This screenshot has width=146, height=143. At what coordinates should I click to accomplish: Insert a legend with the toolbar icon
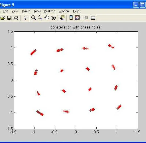[78, 18]
